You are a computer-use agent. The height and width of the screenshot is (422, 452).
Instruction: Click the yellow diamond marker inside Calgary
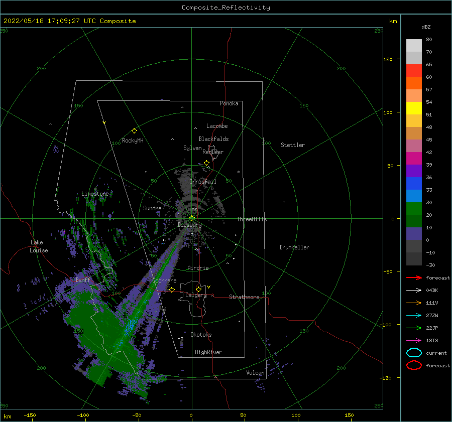198,289
